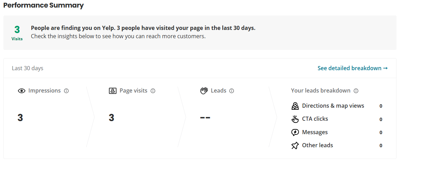Screen dimensions: 423x172
Task: Click the Page visits count of 3
Action: (x=111, y=118)
